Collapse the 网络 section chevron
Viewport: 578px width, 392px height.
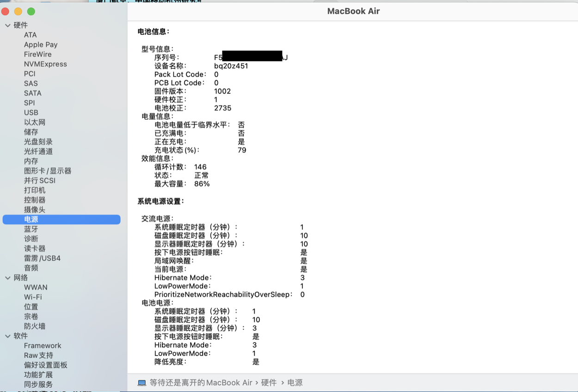8,278
